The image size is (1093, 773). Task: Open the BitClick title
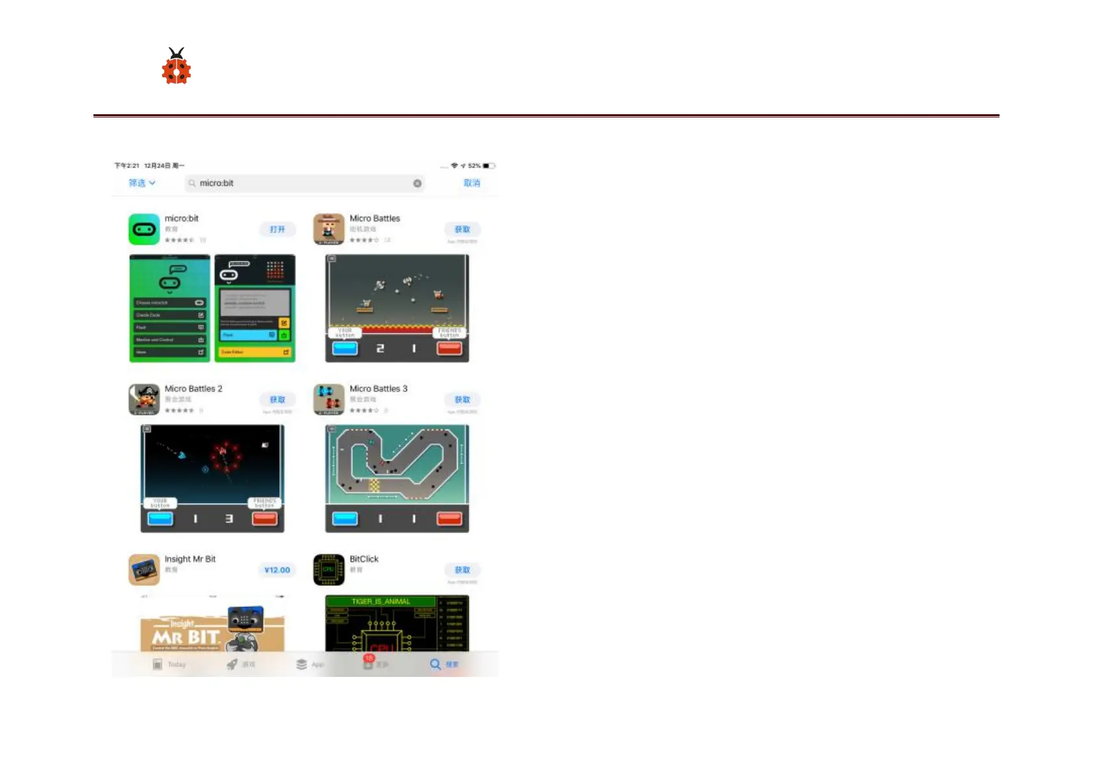tap(364, 559)
